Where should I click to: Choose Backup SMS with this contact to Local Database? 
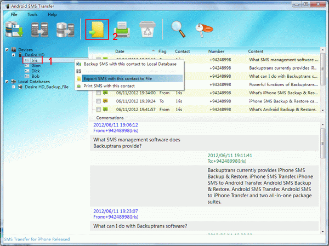click(129, 64)
